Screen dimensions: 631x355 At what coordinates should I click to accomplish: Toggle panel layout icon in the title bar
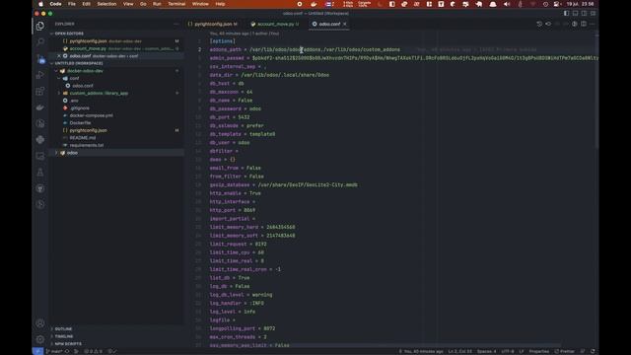pos(575,13)
